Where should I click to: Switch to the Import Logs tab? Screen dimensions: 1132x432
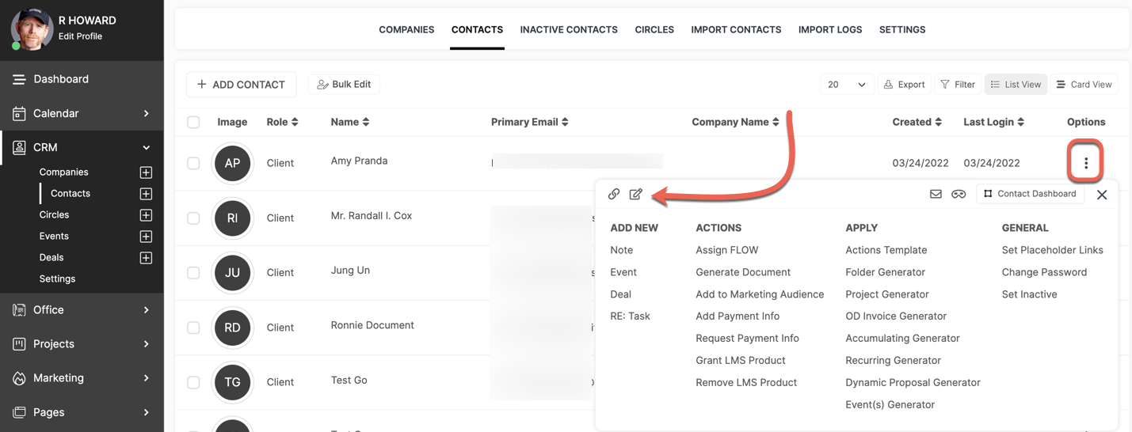tap(830, 30)
